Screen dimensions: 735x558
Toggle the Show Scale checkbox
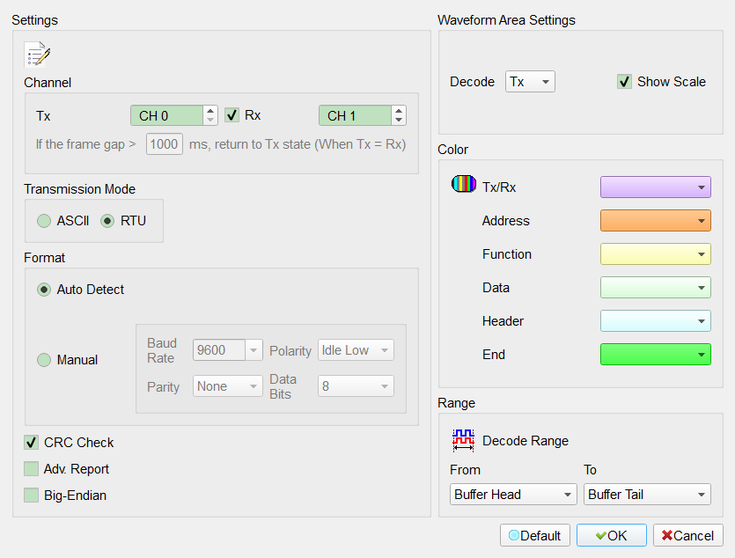pos(624,82)
